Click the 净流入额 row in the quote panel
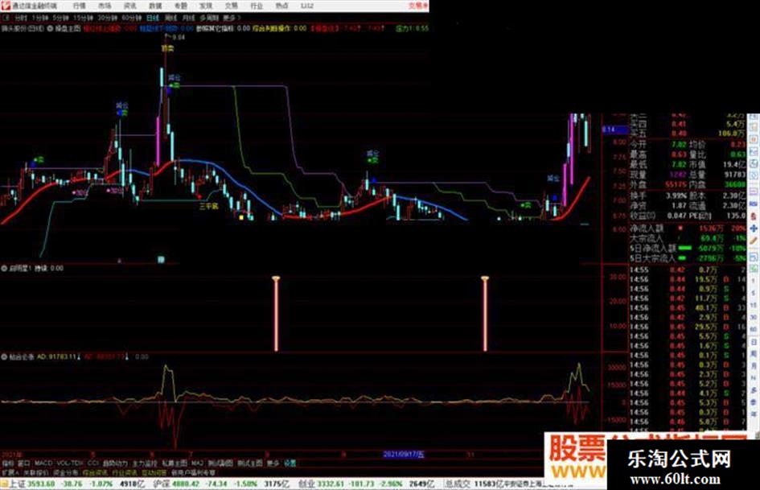 (x=688, y=228)
